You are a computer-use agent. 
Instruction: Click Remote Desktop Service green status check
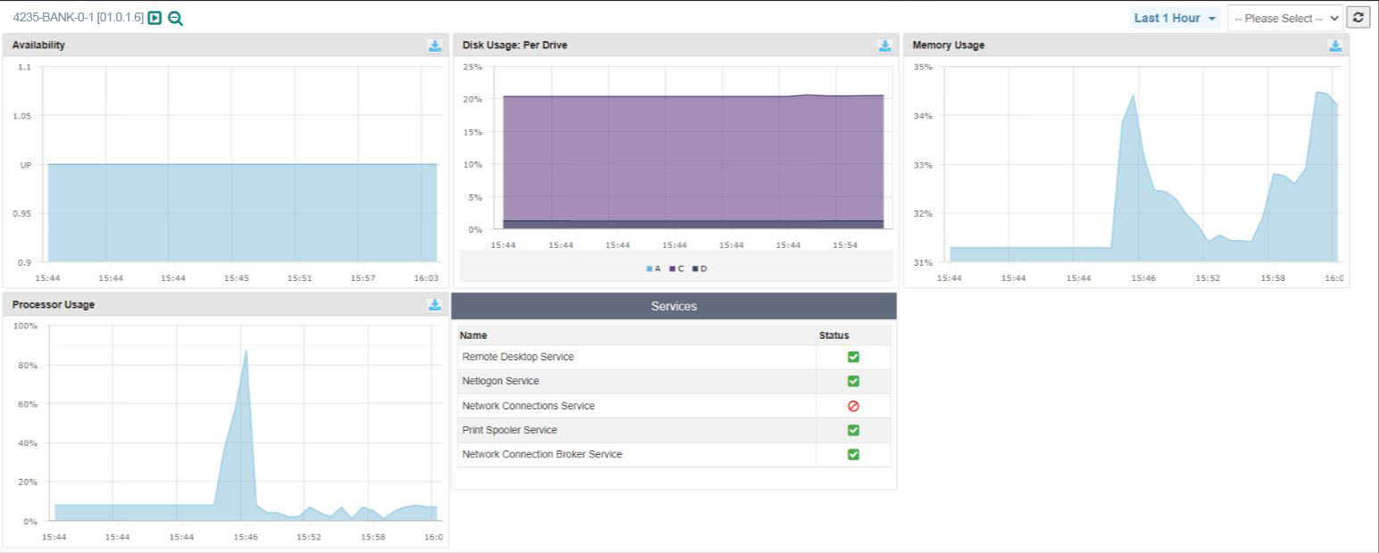pos(853,357)
